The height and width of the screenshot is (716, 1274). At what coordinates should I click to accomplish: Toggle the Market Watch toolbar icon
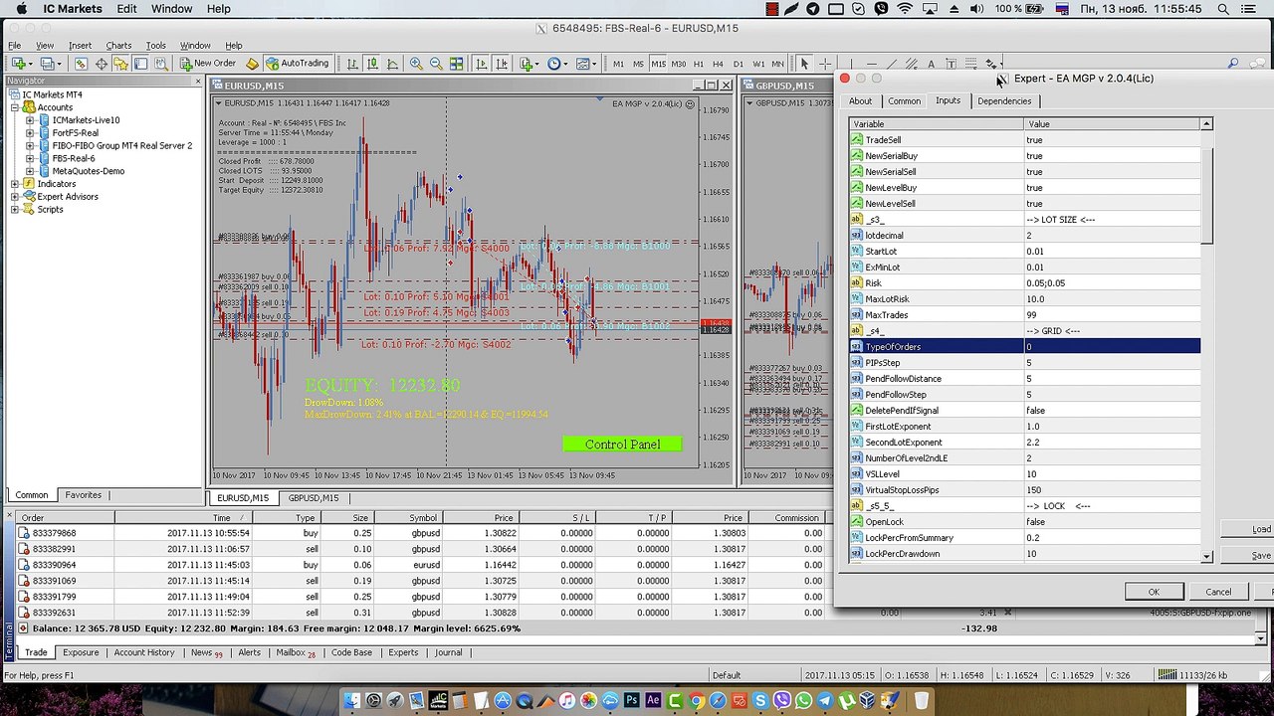coord(81,64)
